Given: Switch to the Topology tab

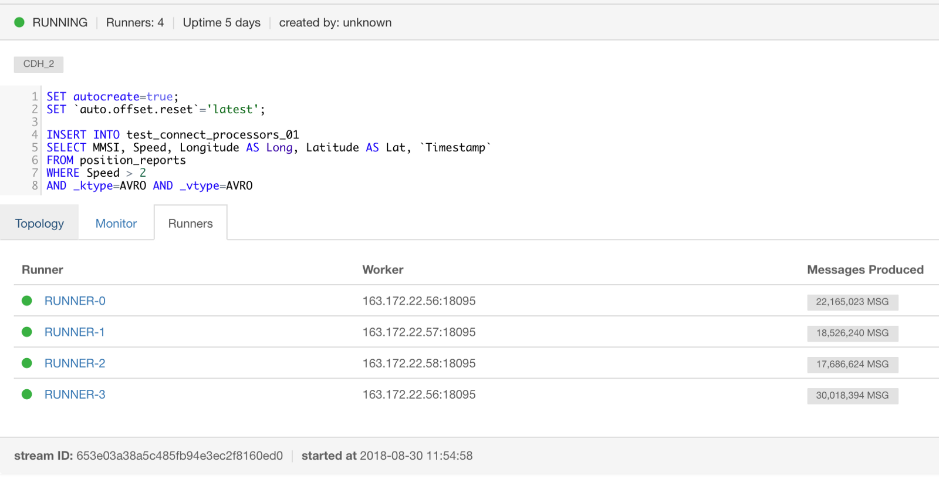Looking at the screenshot, I should (x=39, y=223).
